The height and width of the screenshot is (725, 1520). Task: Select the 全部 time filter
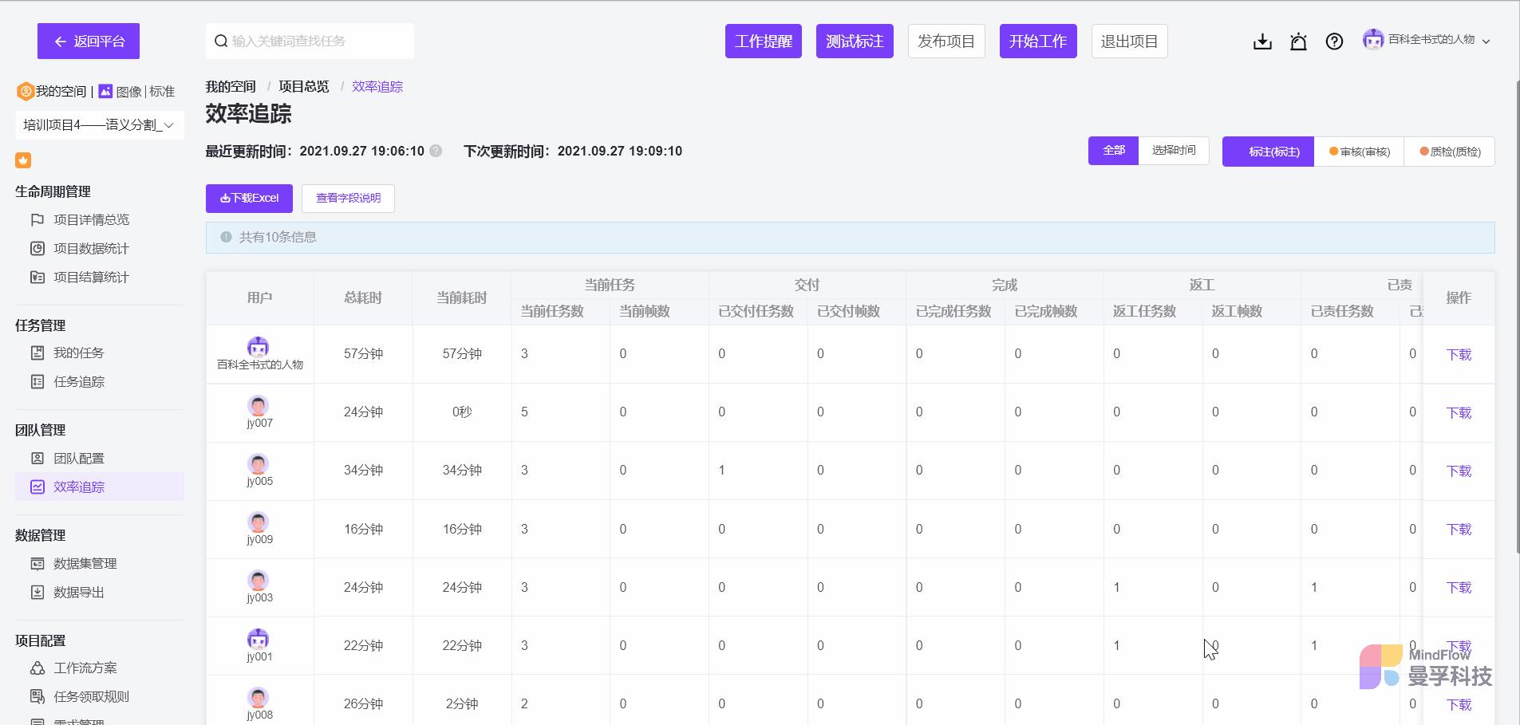pos(1113,151)
